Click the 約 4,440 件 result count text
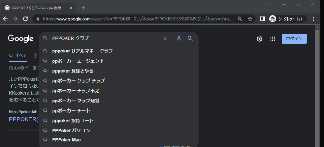 point(19,68)
